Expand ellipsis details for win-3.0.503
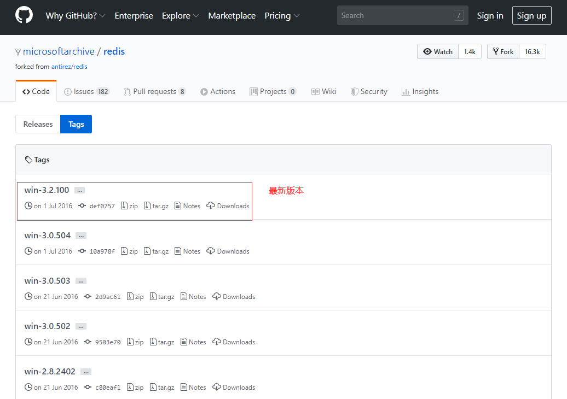The width and height of the screenshot is (567, 399). [81, 281]
